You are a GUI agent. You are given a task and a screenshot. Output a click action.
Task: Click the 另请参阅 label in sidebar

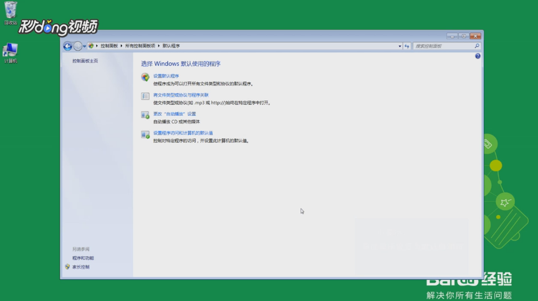[81, 249]
